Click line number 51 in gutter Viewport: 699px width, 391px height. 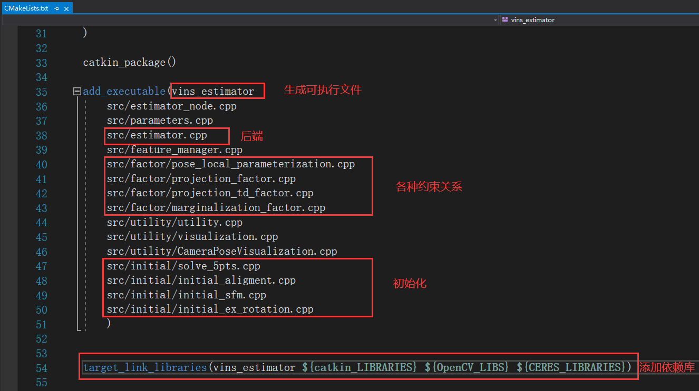pyautogui.click(x=41, y=325)
